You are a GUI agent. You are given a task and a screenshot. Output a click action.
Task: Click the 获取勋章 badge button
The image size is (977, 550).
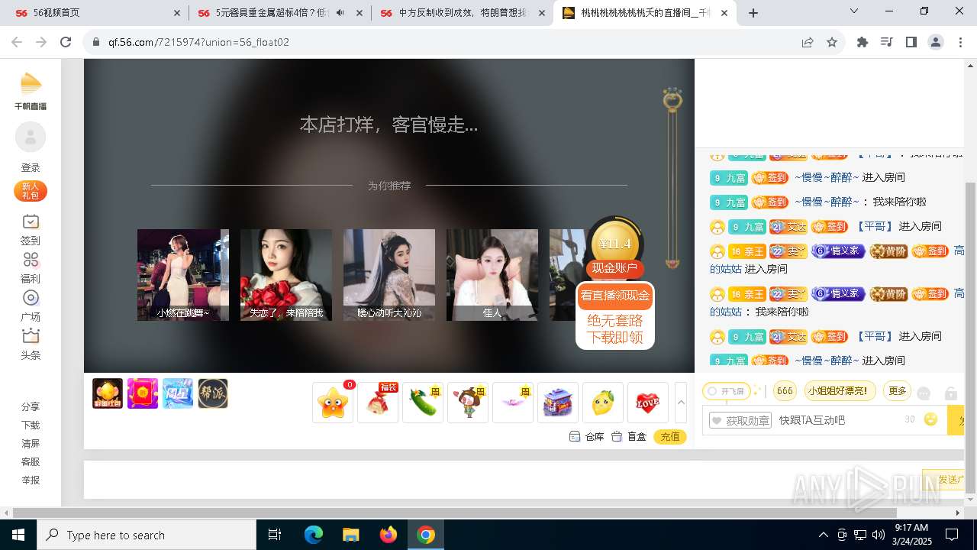click(x=740, y=420)
